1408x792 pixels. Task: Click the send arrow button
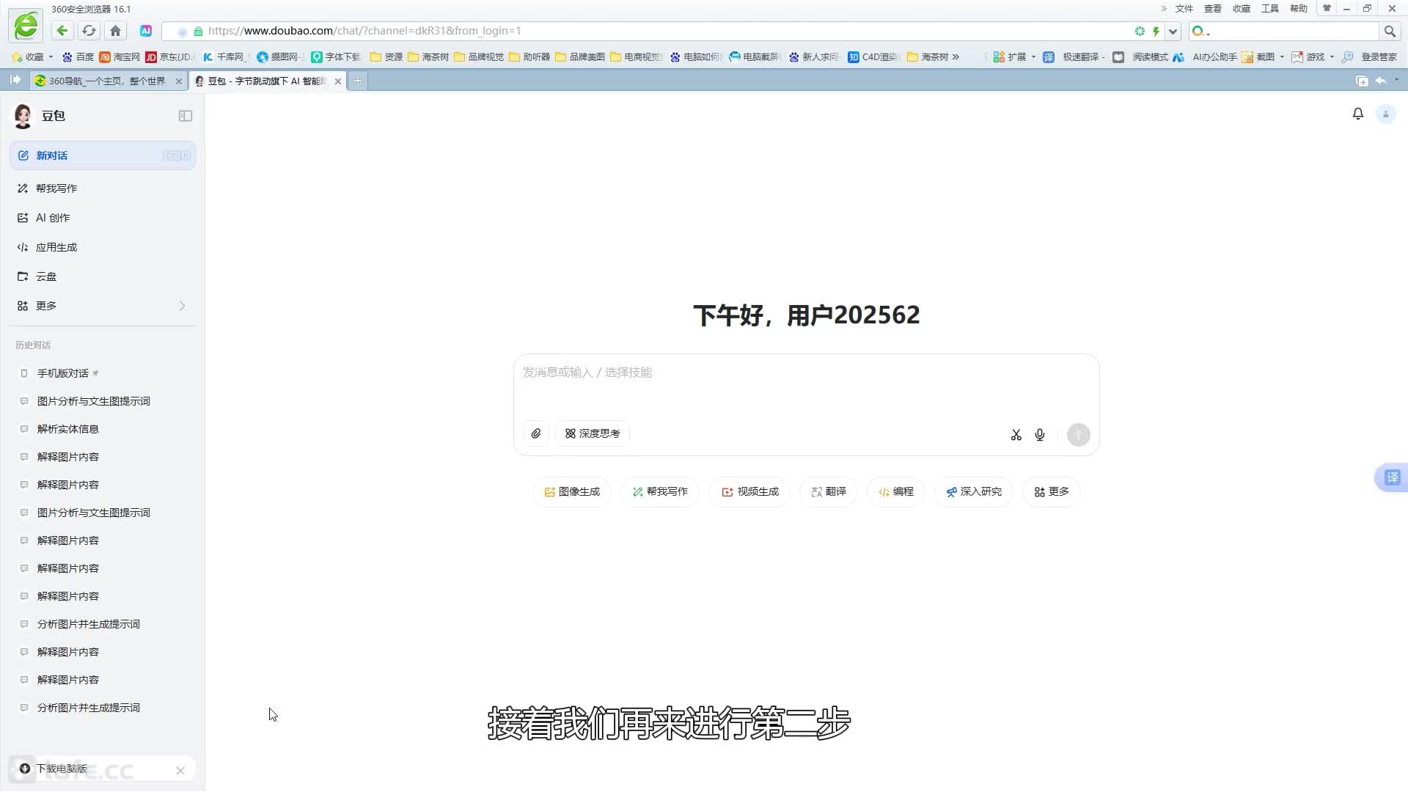click(x=1078, y=435)
